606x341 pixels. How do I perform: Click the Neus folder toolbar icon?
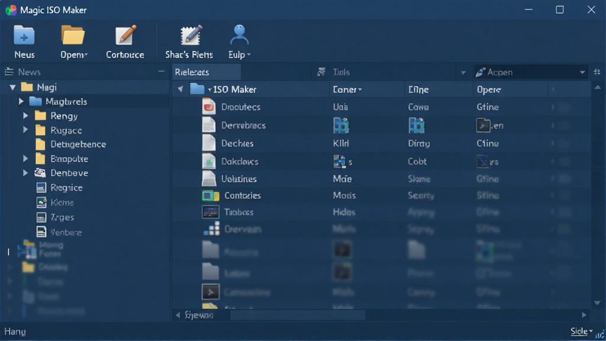[24, 36]
